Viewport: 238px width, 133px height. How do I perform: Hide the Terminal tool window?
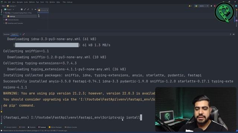pyautogui.click(x=234, y=34)
